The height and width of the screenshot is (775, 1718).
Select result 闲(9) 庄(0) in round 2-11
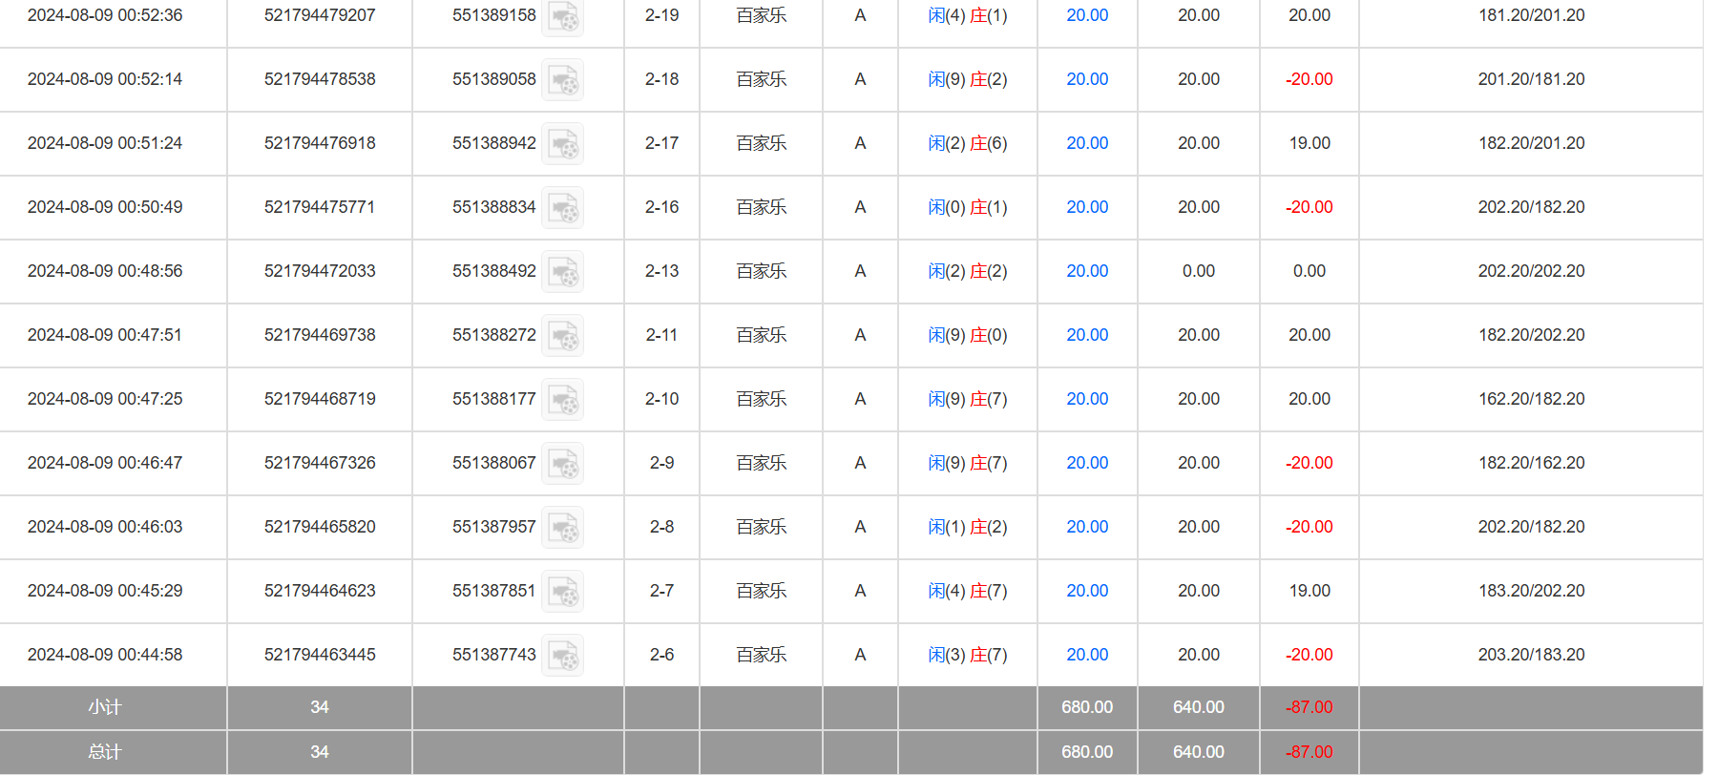(967, 335)
